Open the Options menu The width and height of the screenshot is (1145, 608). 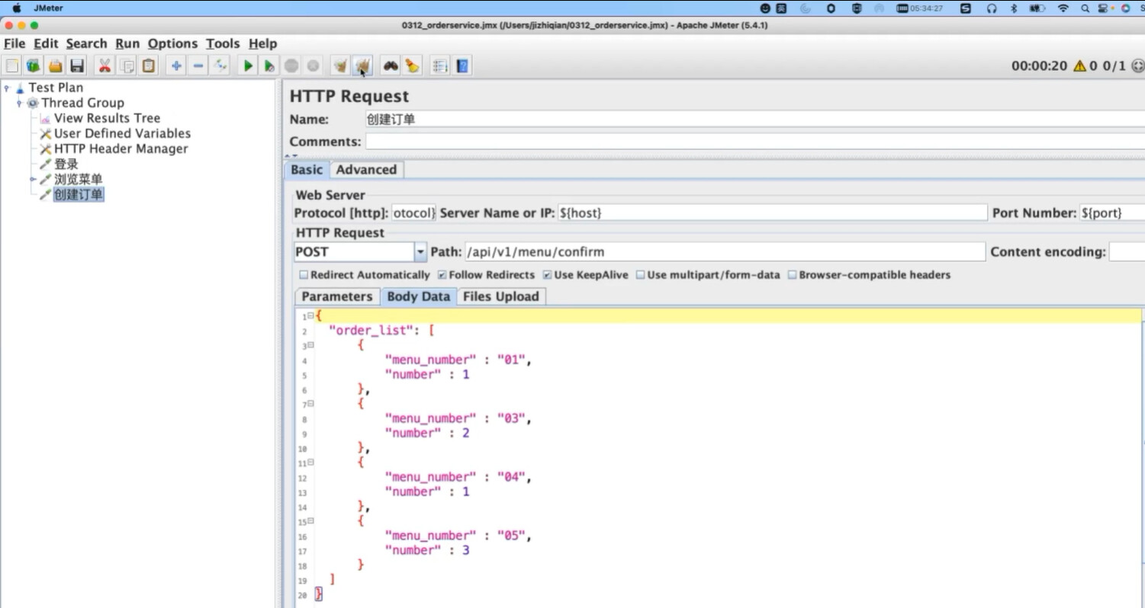point(172,44)
